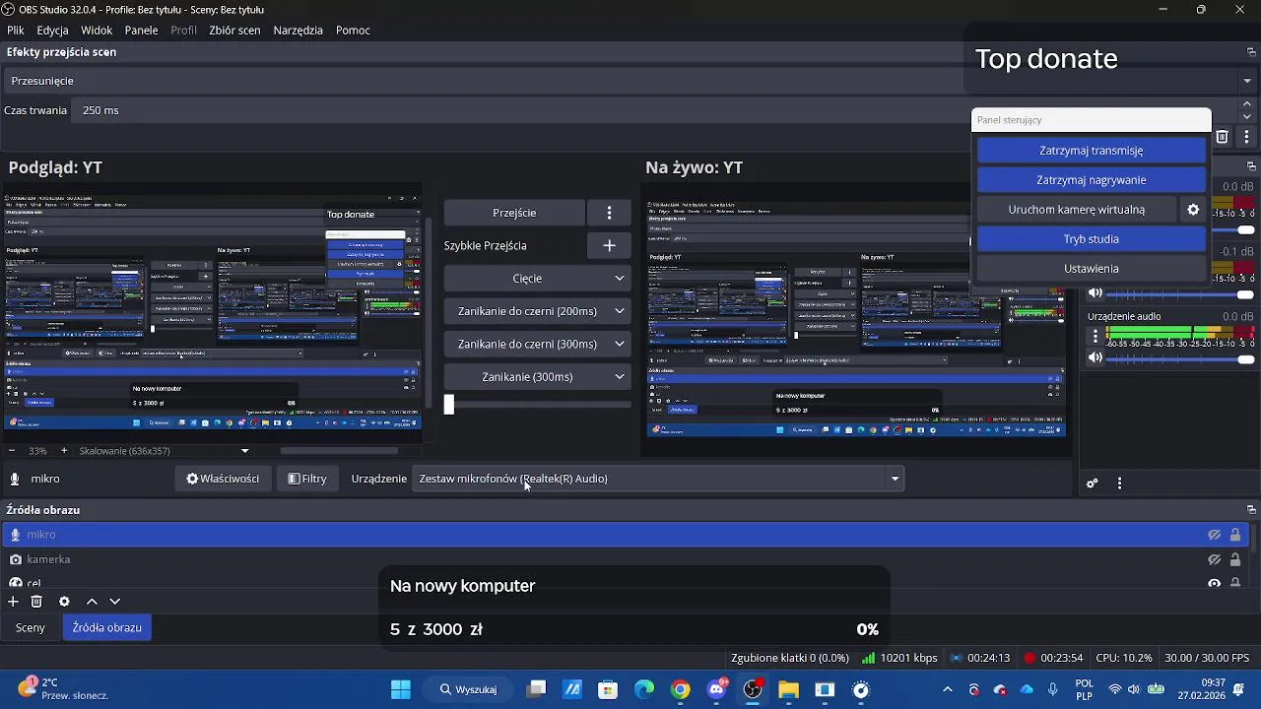This screenshot has width=1261, height=709.
Task: Click Zatrzymaj nagrywanie button
Action: tap(1091, 180)
